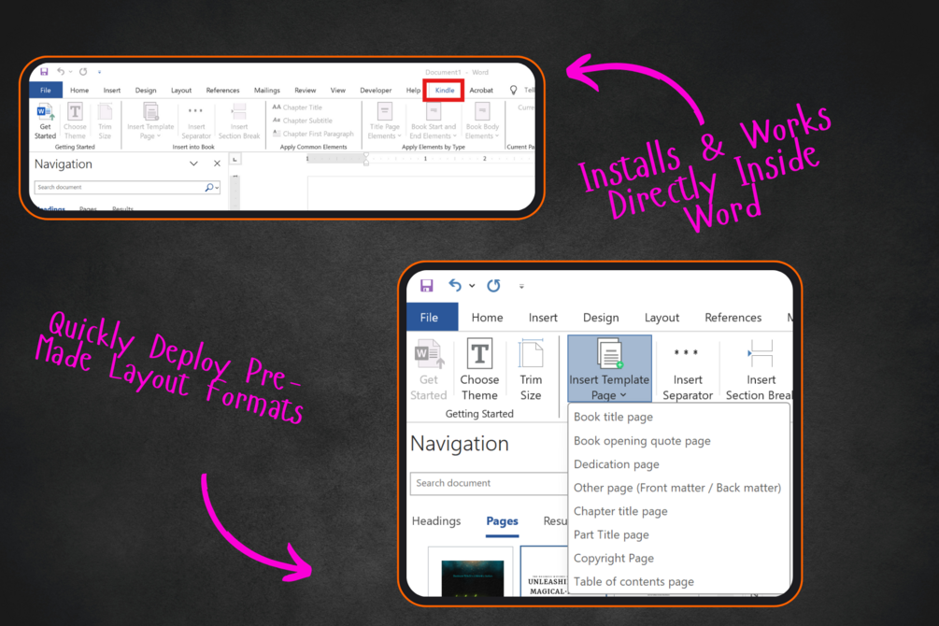Click Insert Section Break in the Kindle-tab Word window
The image size is (939, 626).
click(x=239, y=121)
